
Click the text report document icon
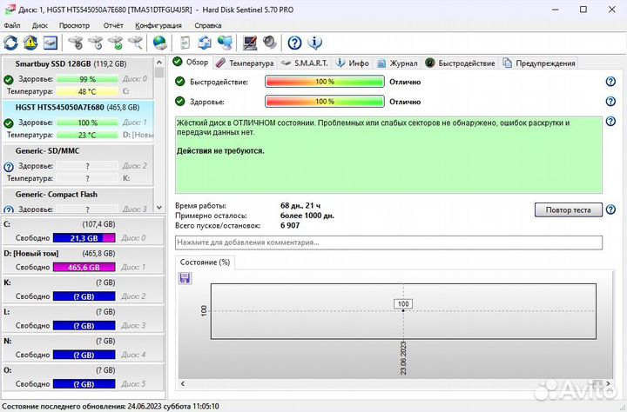coord(185,43)
